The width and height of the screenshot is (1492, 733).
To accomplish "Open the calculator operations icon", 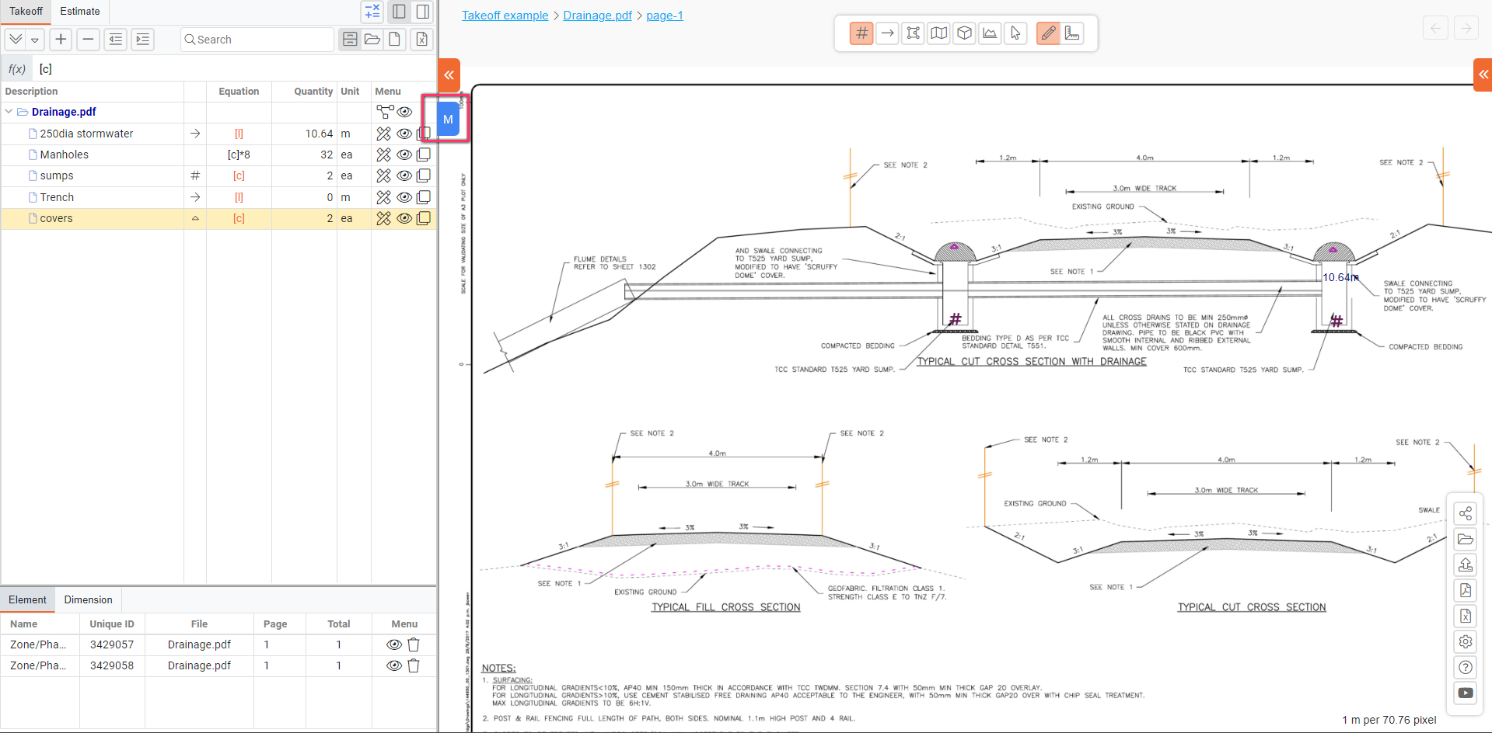I will (372, 12).
